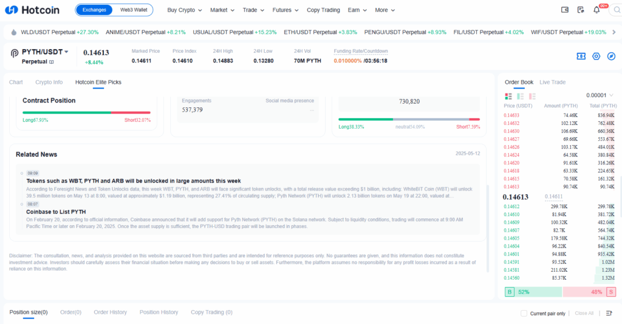Click the long/neutral/short sentiment bar
The width and height of the screenshot is (622, 324).
(409, 119)
